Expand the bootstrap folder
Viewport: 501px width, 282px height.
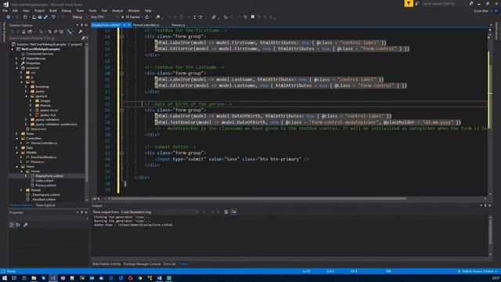(x=26, y=87)
